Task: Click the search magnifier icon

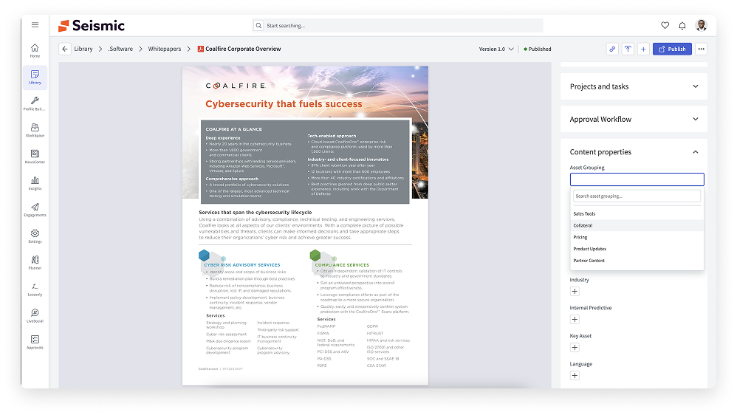Action: click(258, 25)
